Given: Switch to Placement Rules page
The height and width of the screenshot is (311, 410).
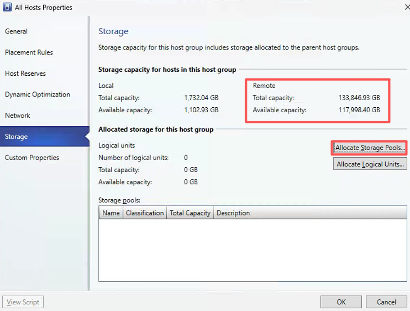Looking at the screenshot, I should [29, 52].
